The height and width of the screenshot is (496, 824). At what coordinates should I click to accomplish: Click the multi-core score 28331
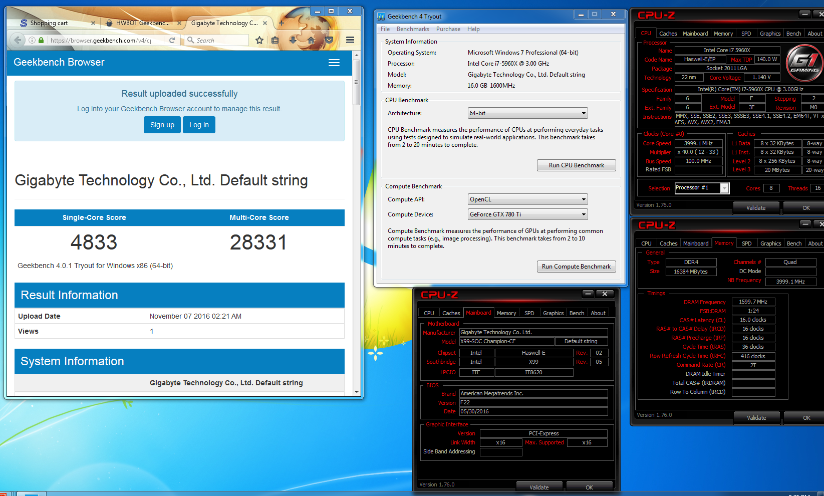click(x=258, y=242)
